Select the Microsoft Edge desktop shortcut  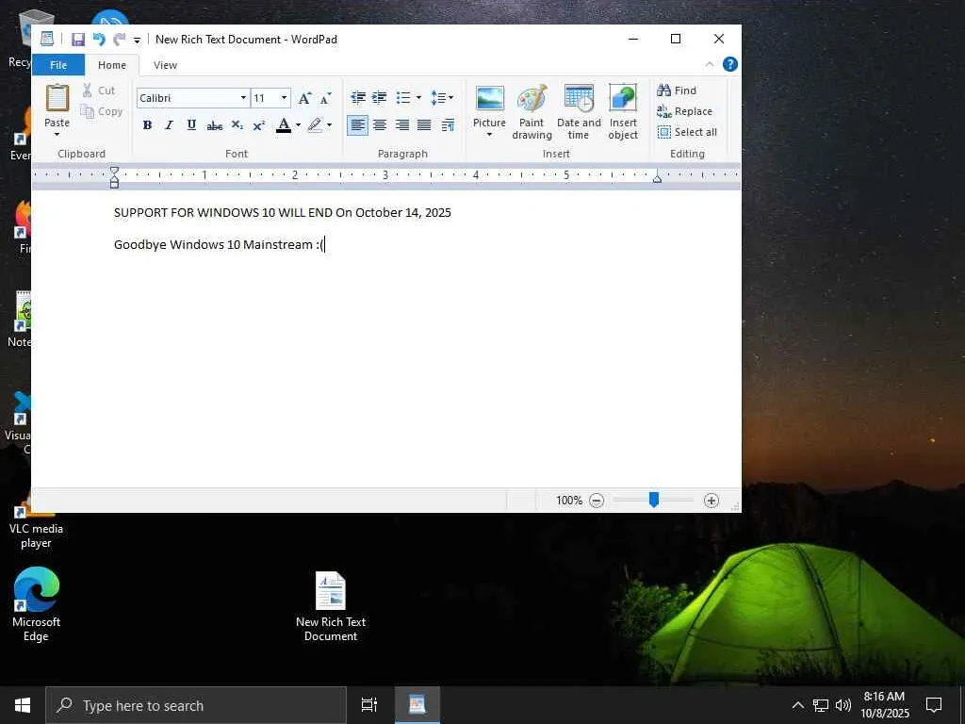point(36,604)
